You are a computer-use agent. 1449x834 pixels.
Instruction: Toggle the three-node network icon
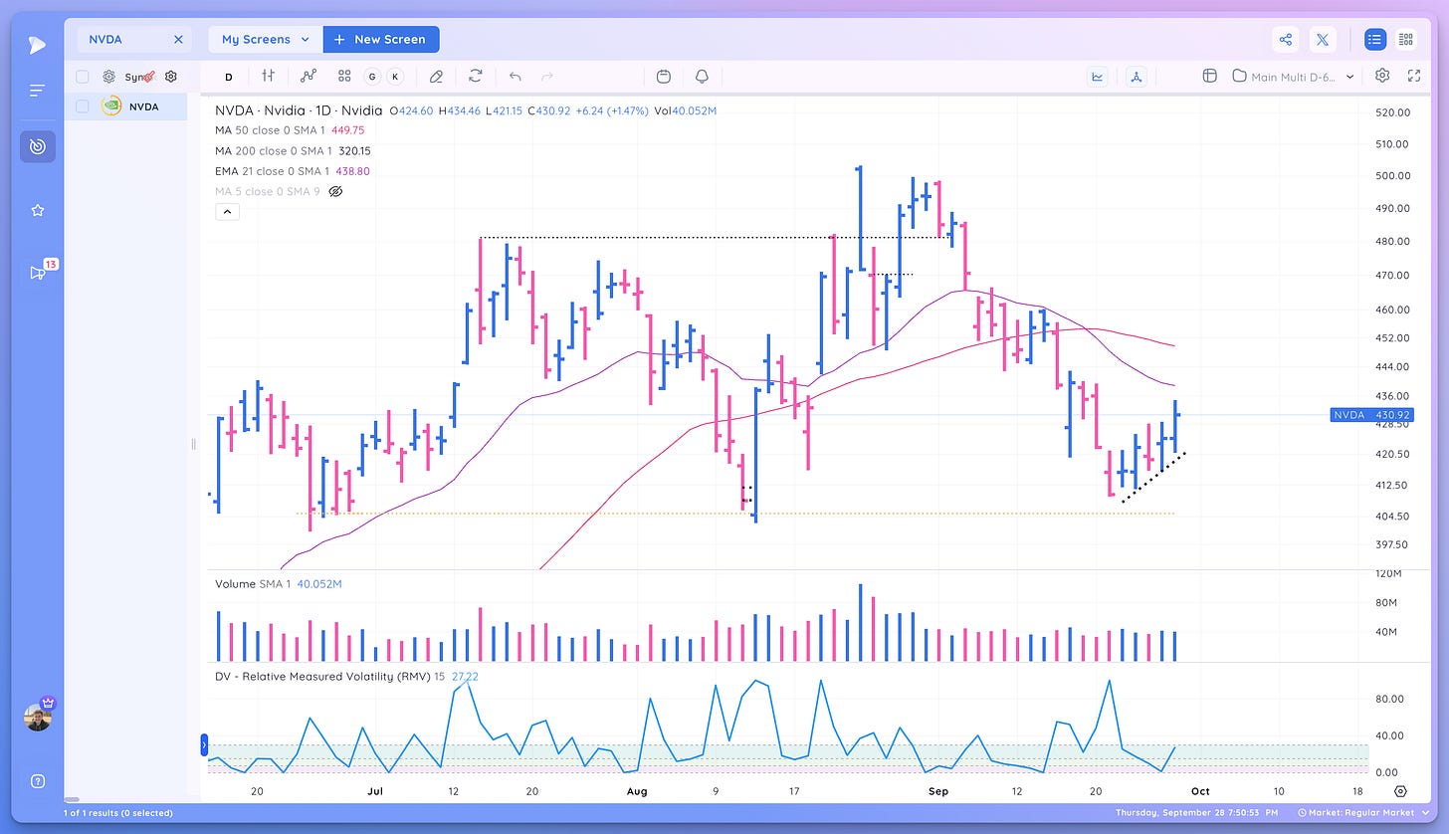click(1138, 76)
